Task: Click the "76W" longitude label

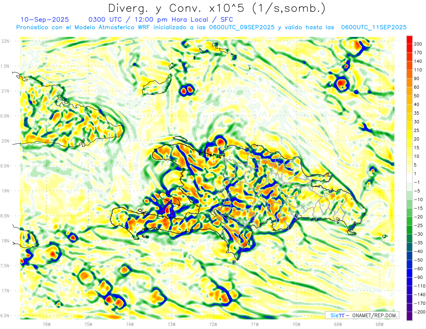Action: click(47, 324)
